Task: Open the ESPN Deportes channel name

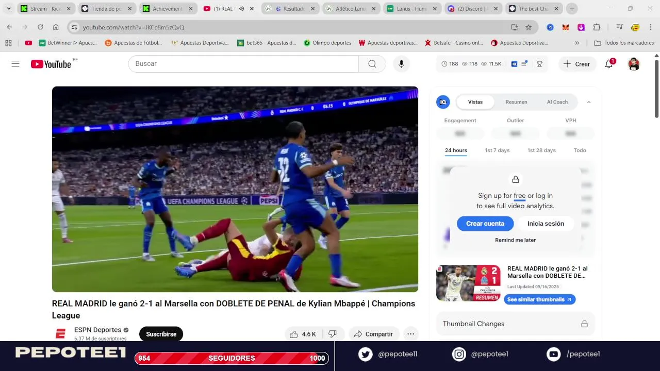Action: (97, 330)
